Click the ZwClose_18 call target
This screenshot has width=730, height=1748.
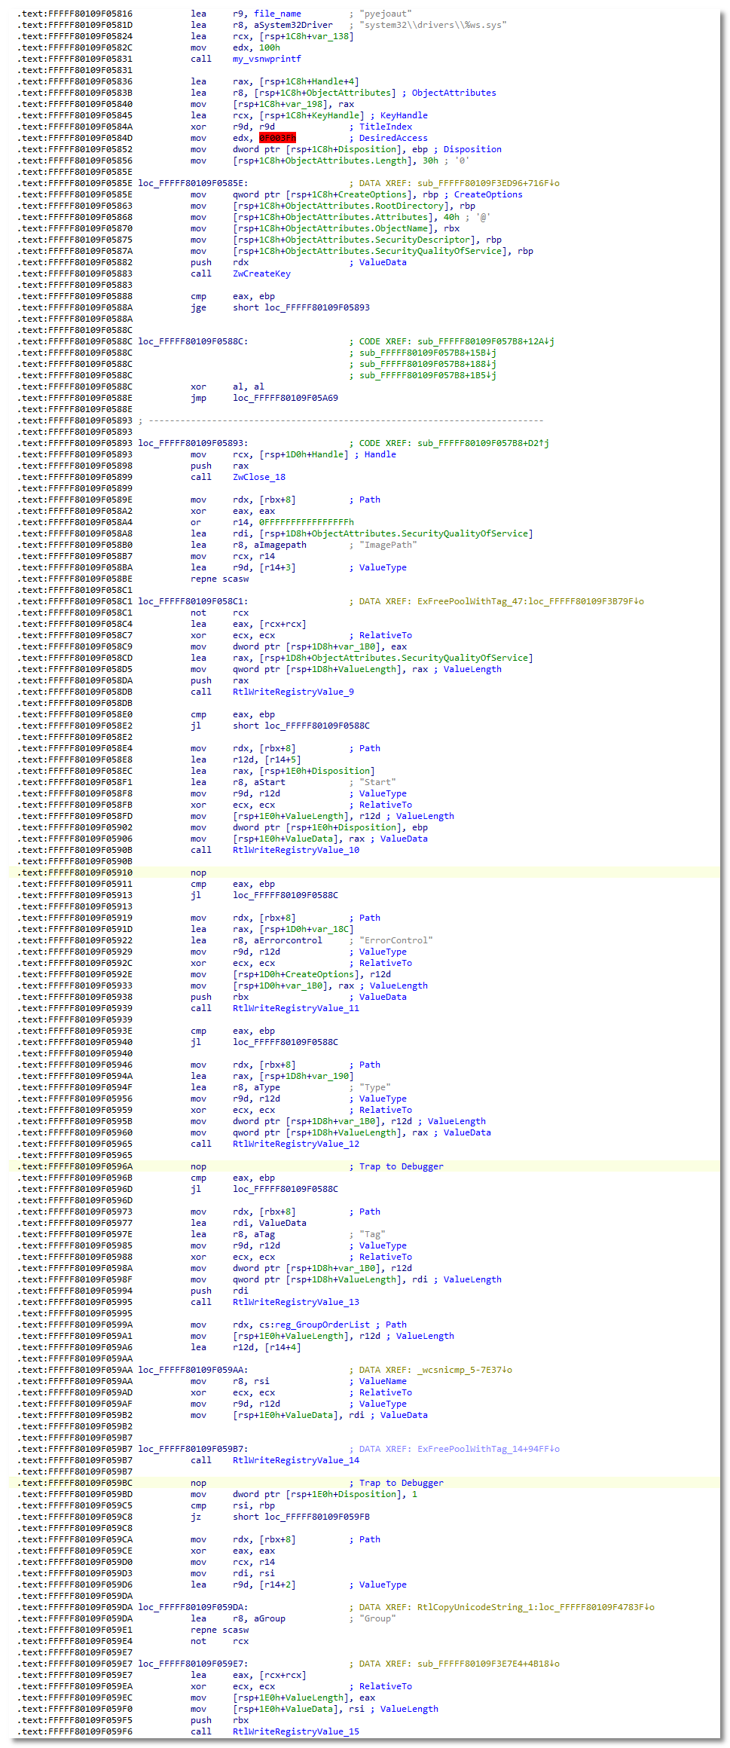tap(258, 477)
